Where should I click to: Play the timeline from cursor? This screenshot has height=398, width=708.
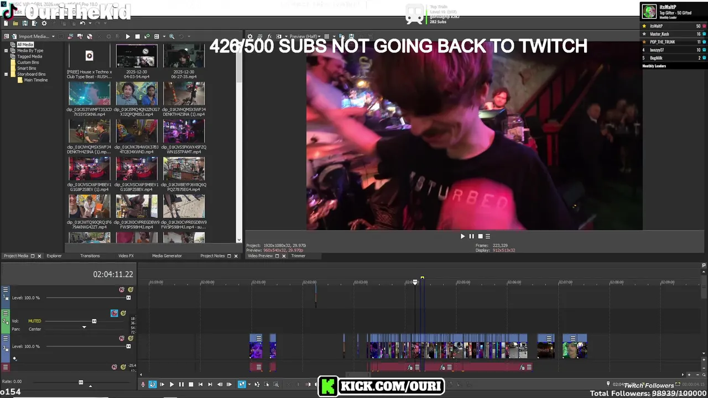coord(171,384)
